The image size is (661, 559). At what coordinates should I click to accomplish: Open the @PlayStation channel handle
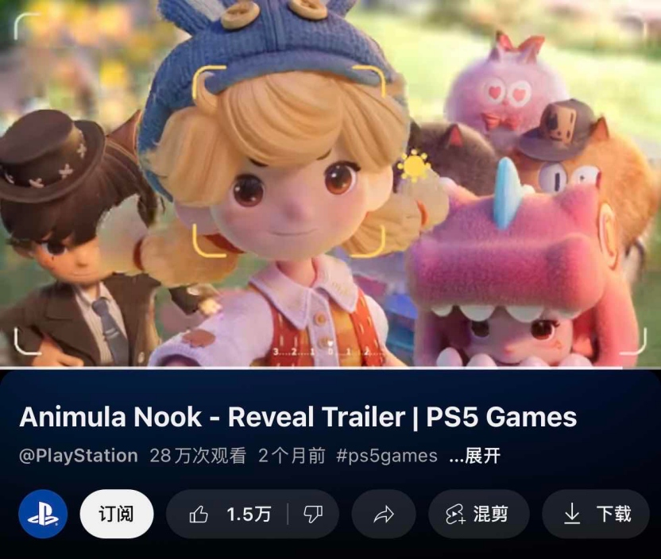tap(79, 456)
